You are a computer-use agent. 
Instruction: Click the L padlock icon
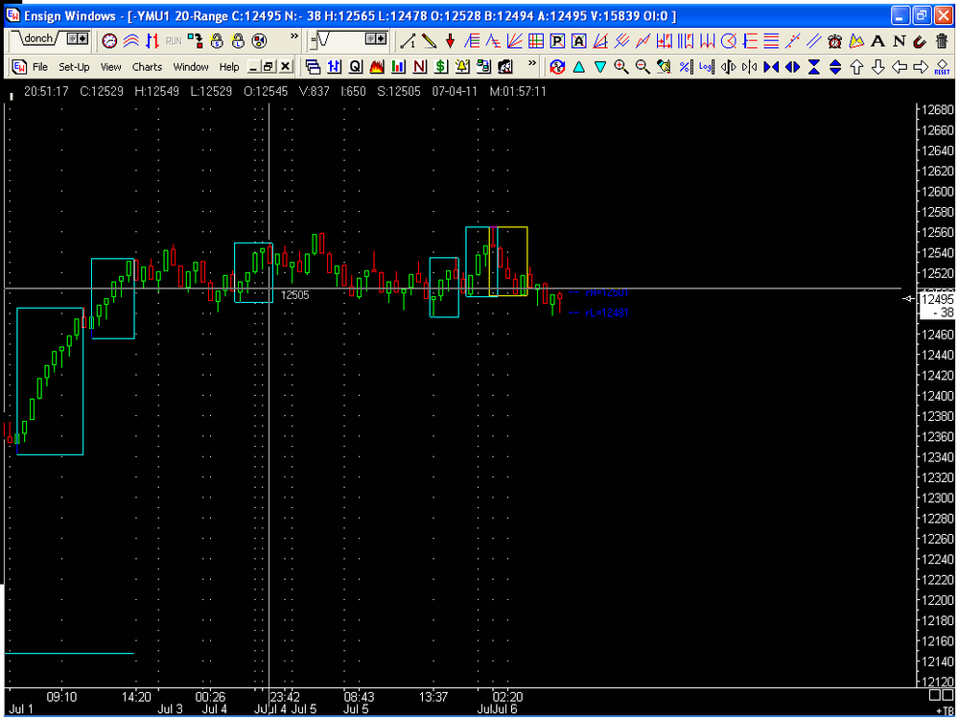238,41
